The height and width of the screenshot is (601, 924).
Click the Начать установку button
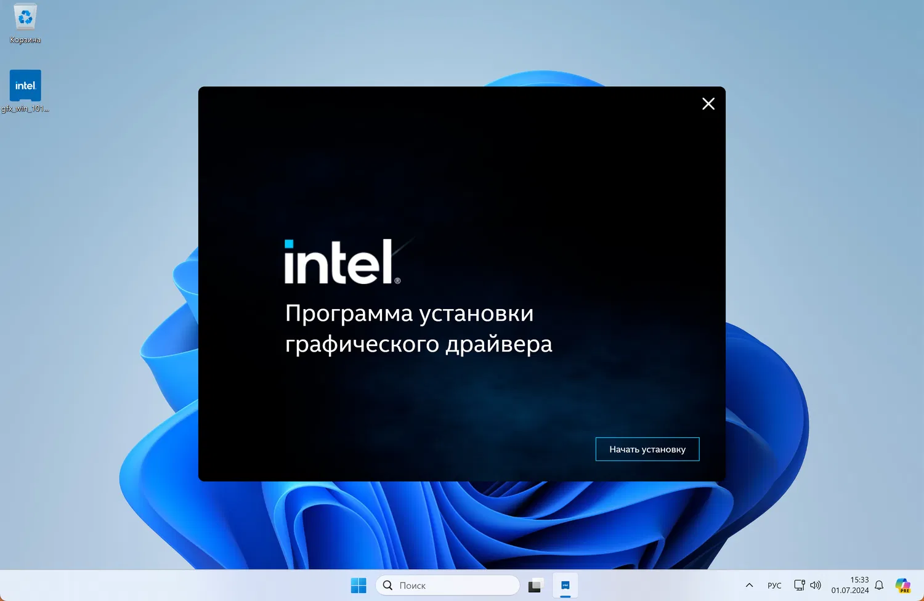tap(647, 449)
